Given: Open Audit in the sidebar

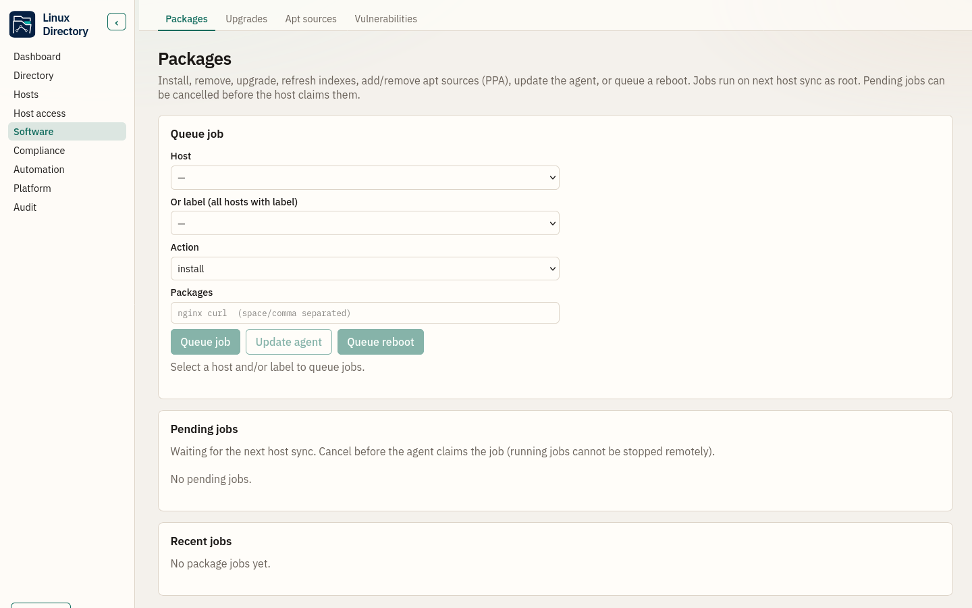Looking at the screenshot, I should [x=67, y=207].
